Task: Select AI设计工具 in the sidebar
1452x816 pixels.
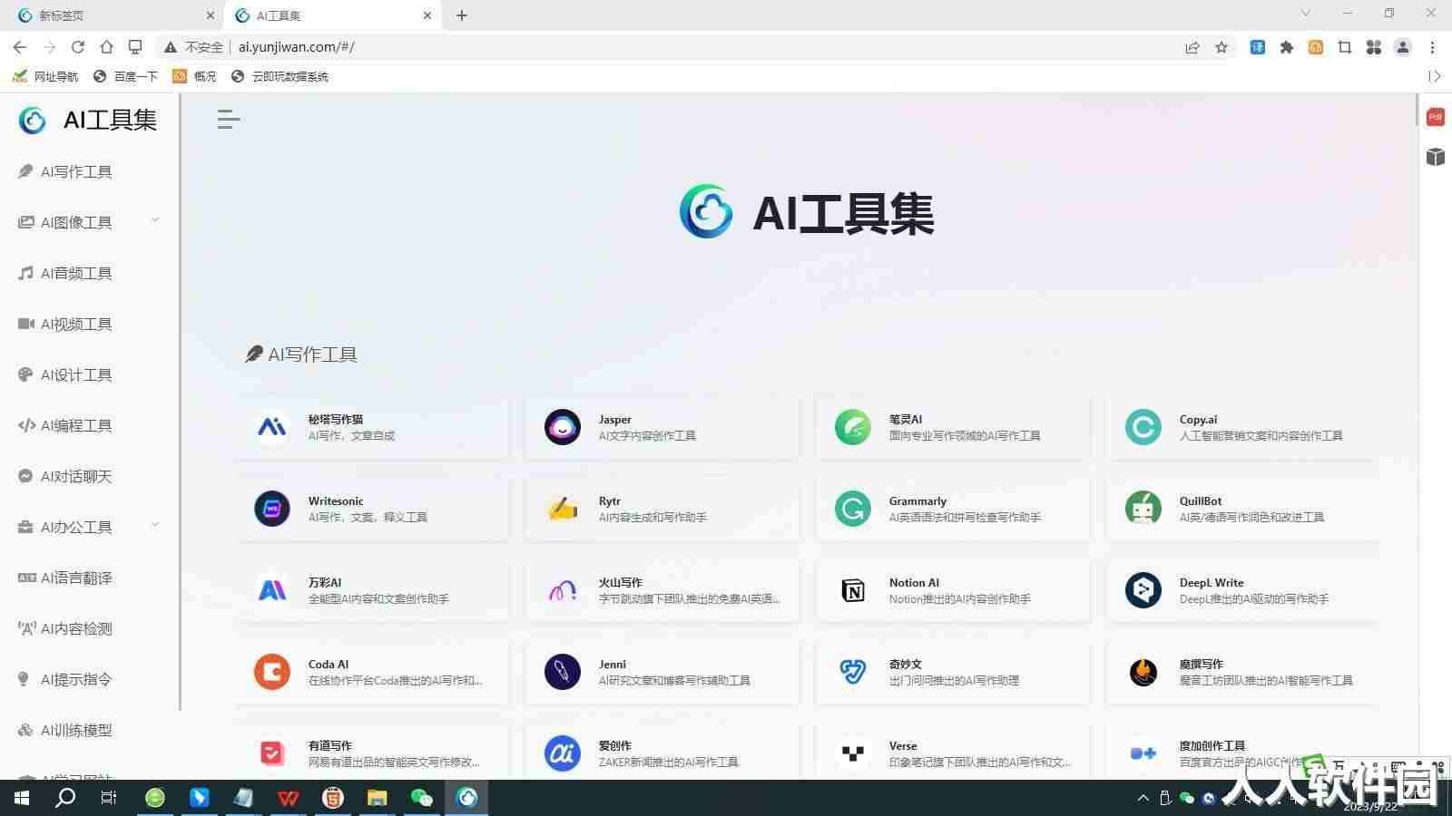Action: tap(76, 374)
